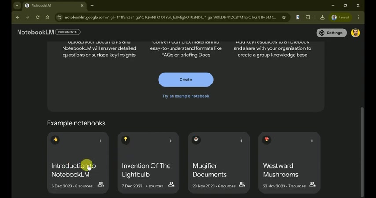Open the Settings button
This screenshot has width=376, height=198.
click(332, 33)
